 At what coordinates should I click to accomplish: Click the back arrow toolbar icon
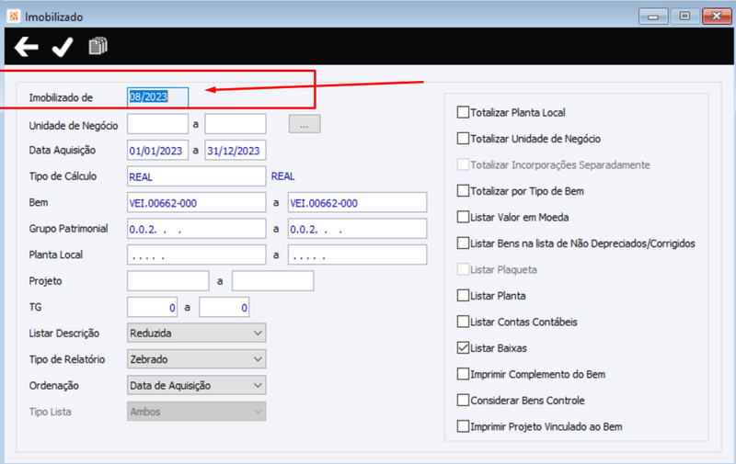tap(27, 47)
